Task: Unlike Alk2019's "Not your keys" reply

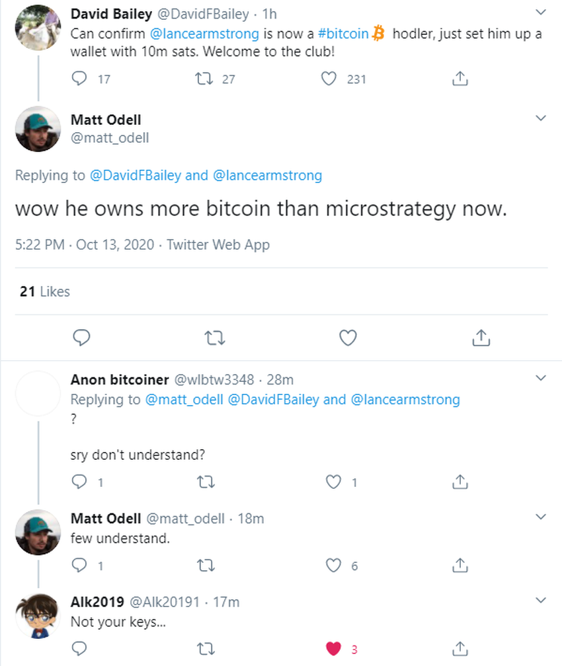Action: click(335, 648)
